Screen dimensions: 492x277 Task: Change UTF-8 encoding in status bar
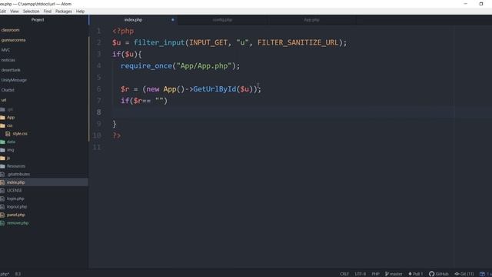361,274
